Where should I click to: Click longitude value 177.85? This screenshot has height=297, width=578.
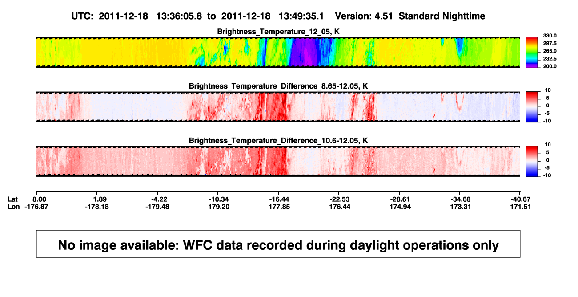point(280,207)
